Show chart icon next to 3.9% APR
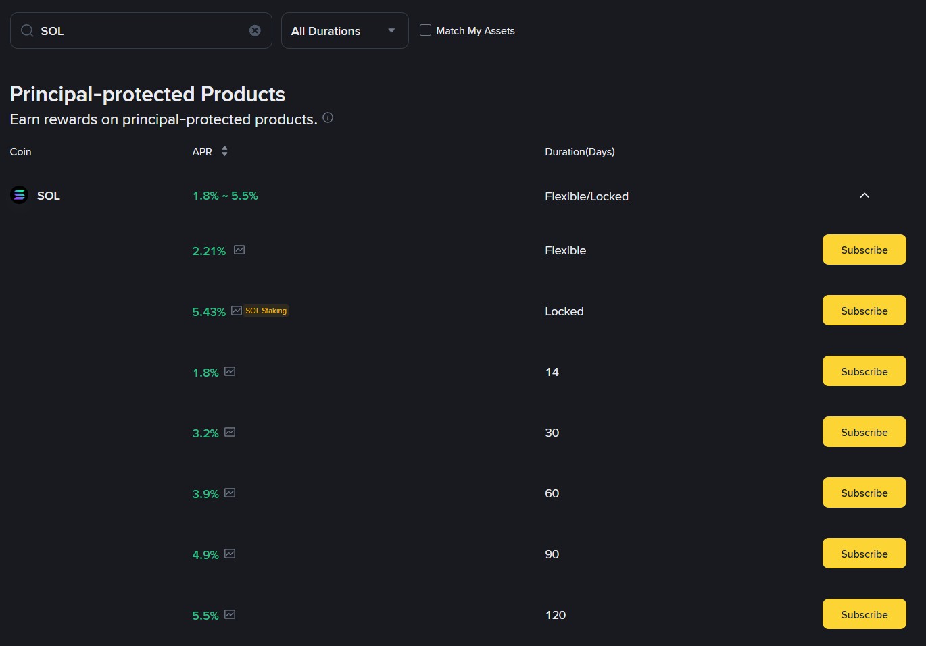 pos(230,493)
